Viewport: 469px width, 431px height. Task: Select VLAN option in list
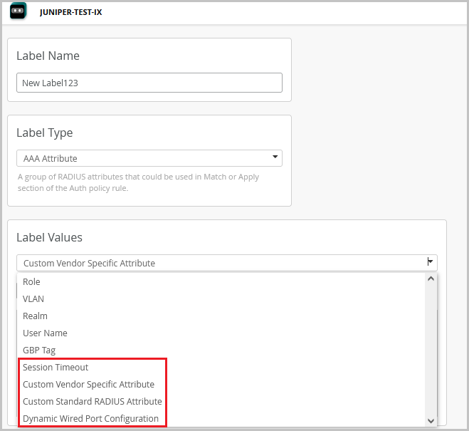coord(33,299)
